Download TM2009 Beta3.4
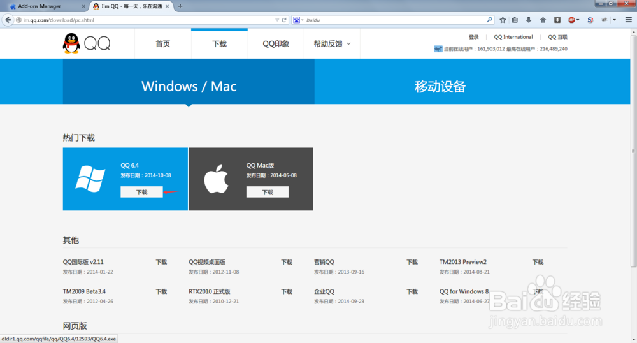The width and height of the screenshot is (637, 343). pyautogui.click(x=161, y=292)
